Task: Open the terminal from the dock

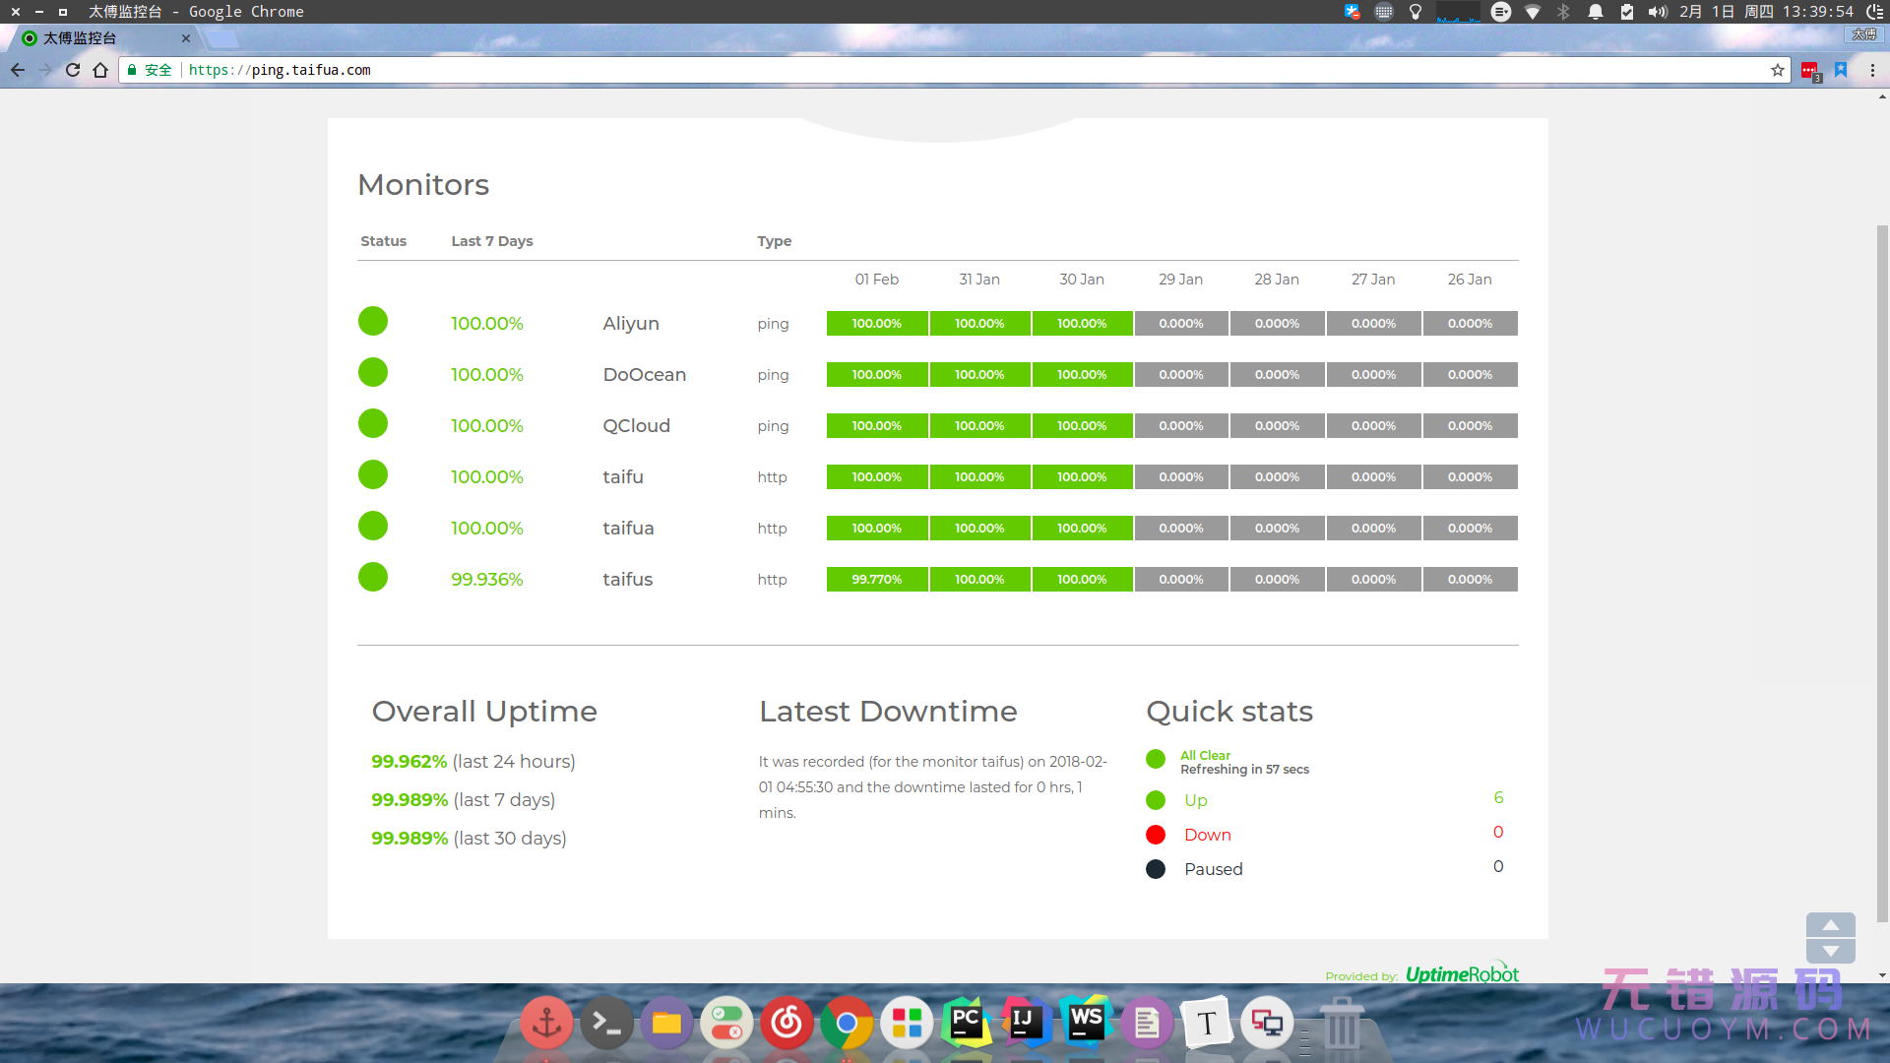Action: click(x=606, y=1024)
